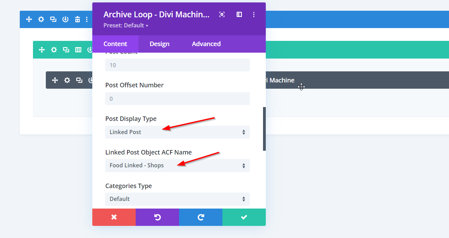The image size is (449, 238).
Task: Expand the Preset: Default dropdown
Action: (126, 25)
